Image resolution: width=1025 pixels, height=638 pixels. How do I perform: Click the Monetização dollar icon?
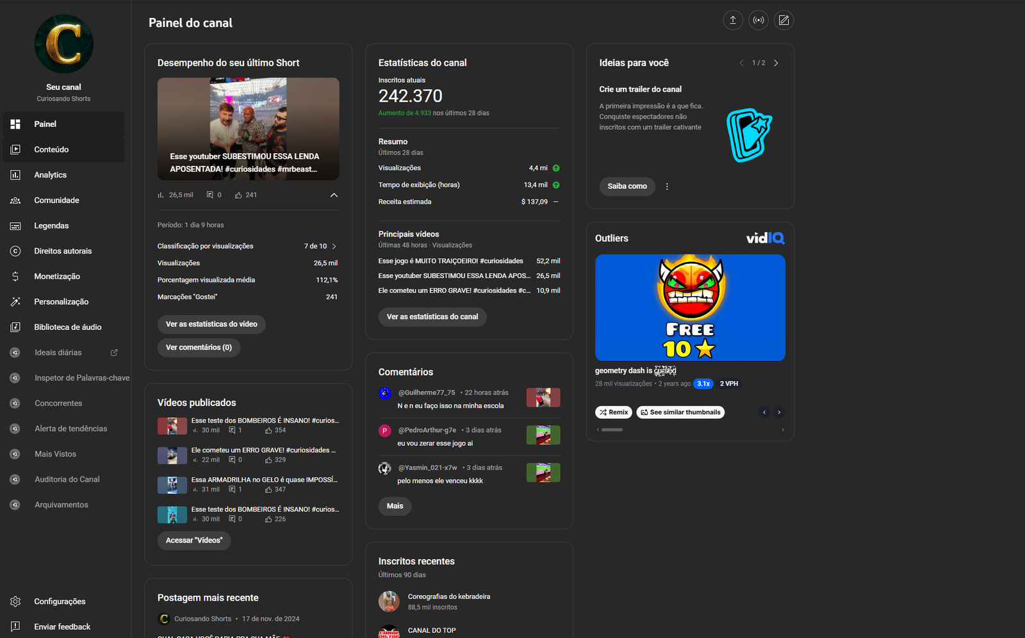[x=15, y=276]
